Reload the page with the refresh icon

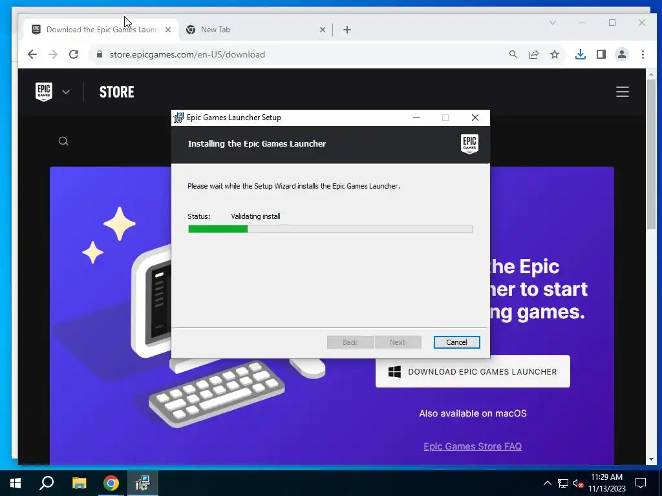[74, 54]
